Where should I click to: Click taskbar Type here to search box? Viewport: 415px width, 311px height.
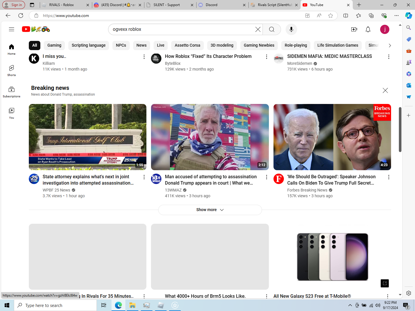tap(55, 305)
